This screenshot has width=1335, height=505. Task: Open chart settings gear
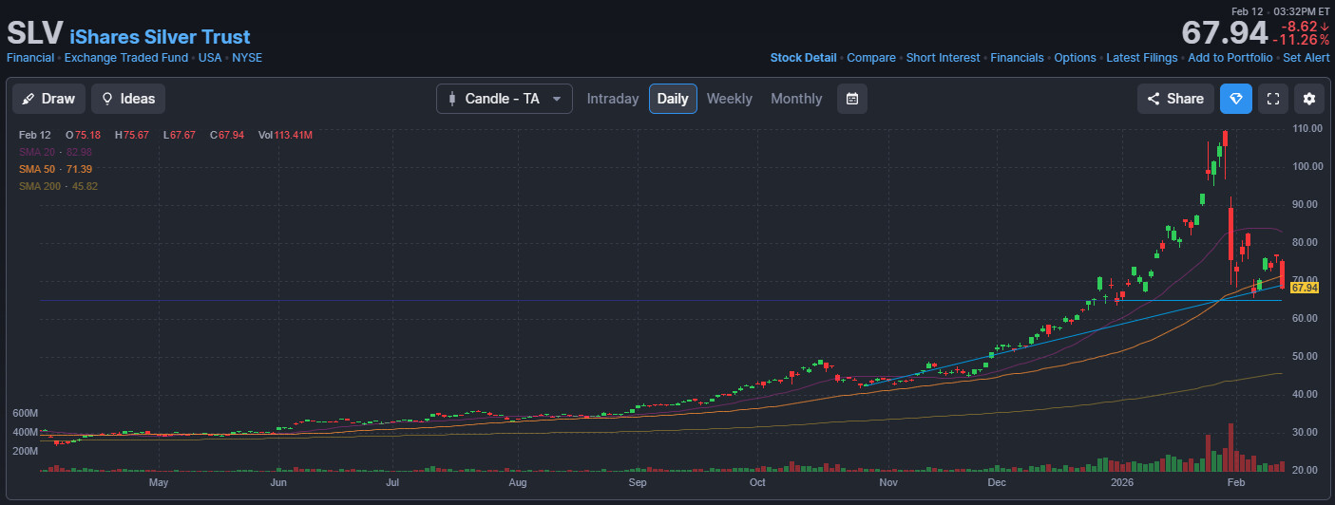[1310, 99]
